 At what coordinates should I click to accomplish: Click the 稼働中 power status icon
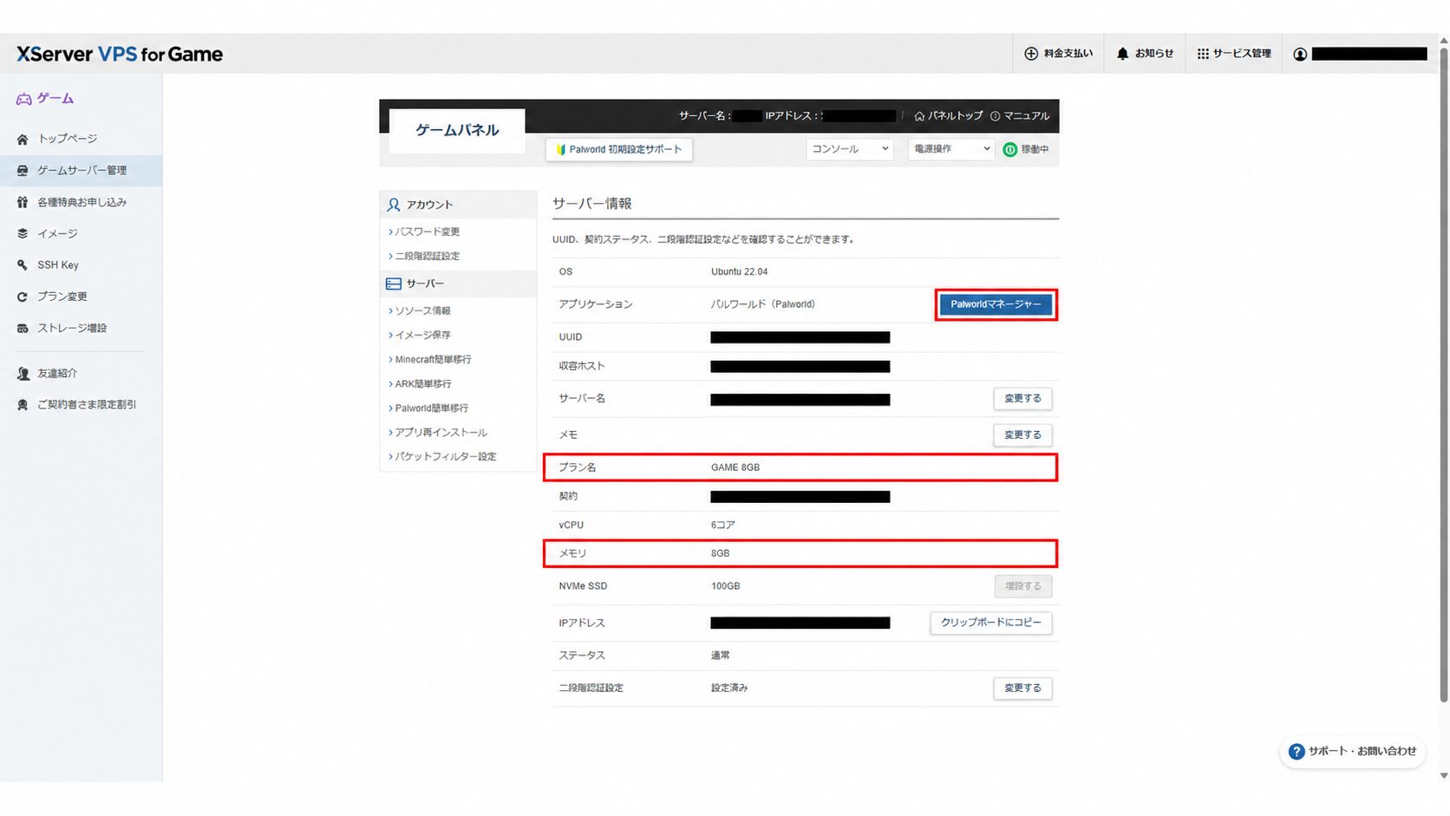coord(1009,149)
